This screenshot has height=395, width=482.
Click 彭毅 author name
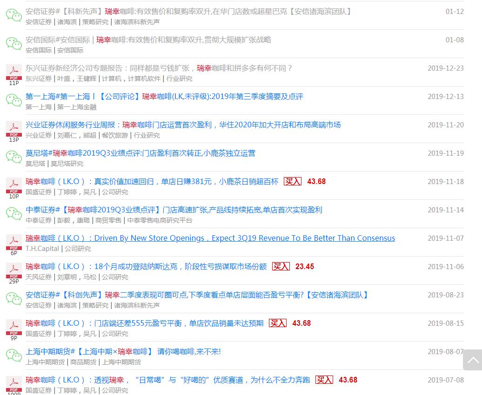pyautogui.click(x=64, y=221)
